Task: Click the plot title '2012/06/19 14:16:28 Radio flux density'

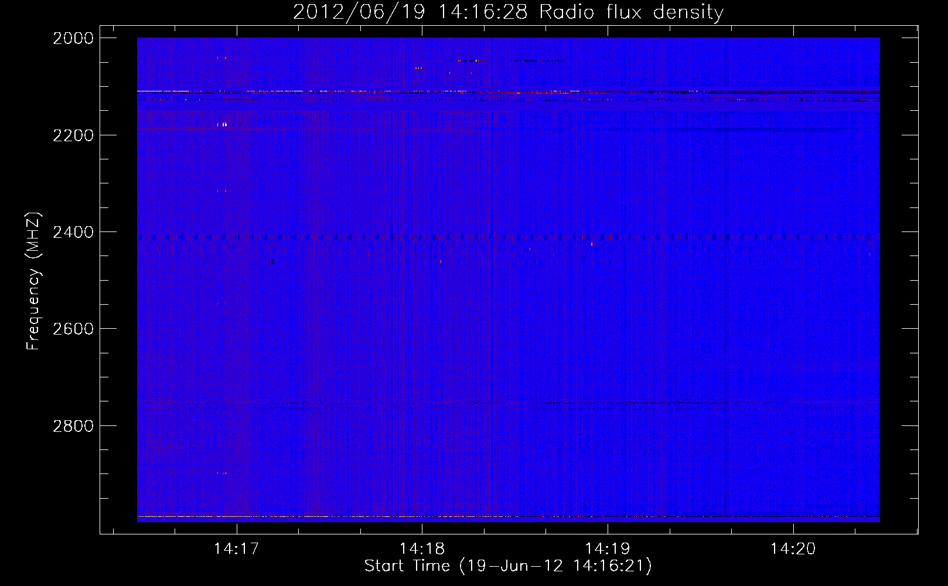Action: point(508,12)
